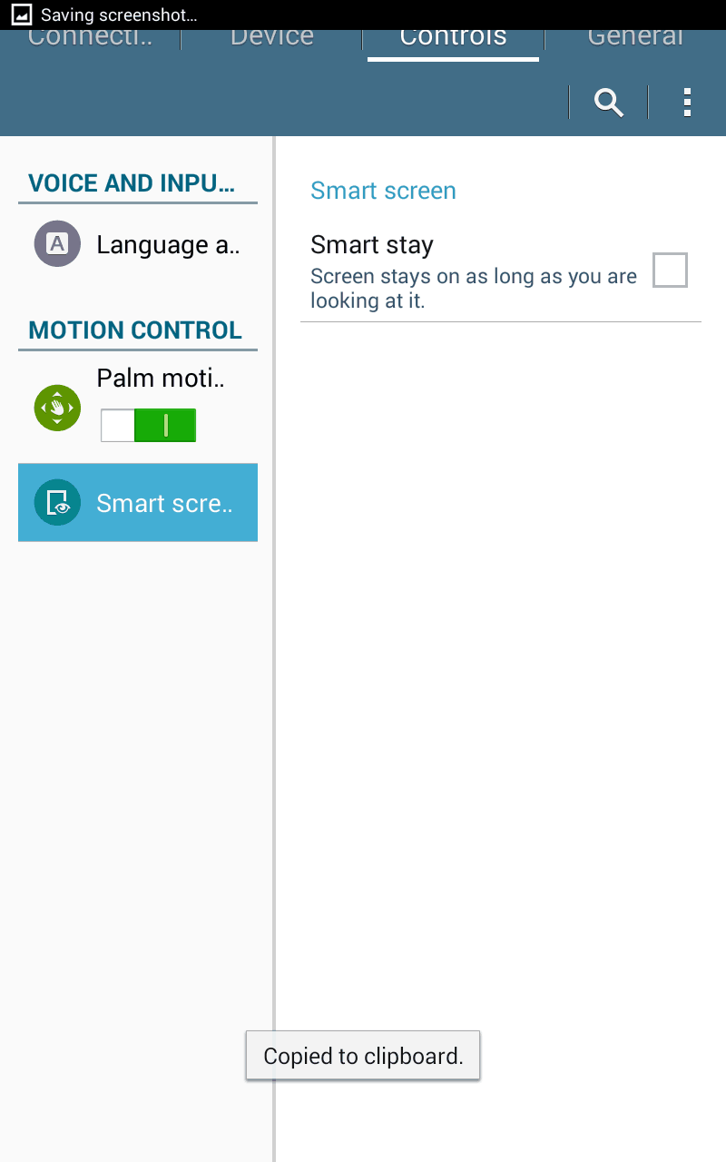Select the Smart screen list item

164,503
